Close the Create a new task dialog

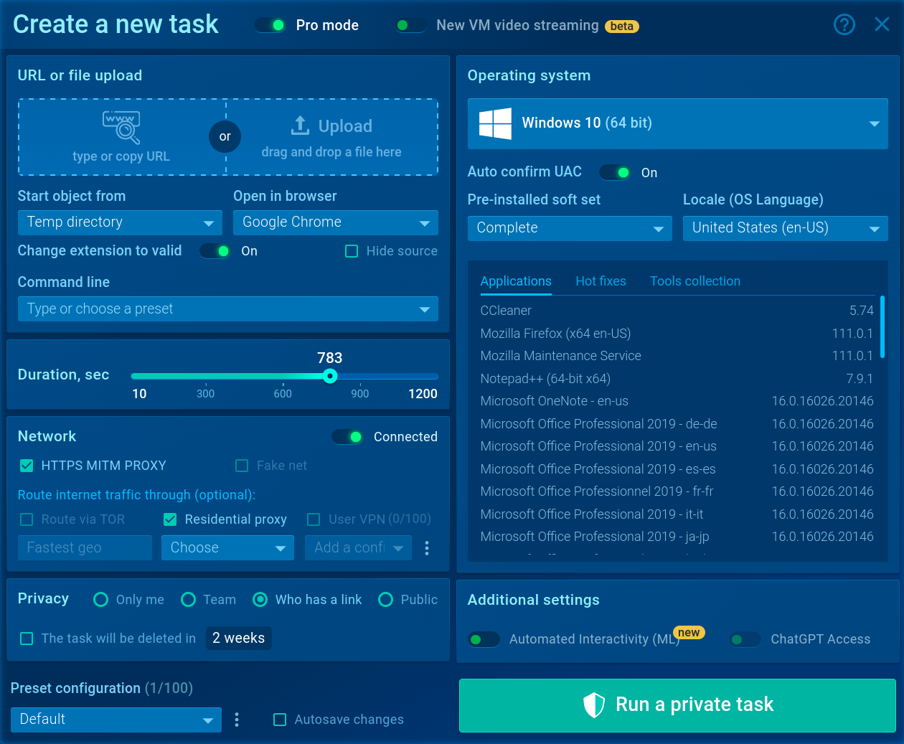(882, 25)
